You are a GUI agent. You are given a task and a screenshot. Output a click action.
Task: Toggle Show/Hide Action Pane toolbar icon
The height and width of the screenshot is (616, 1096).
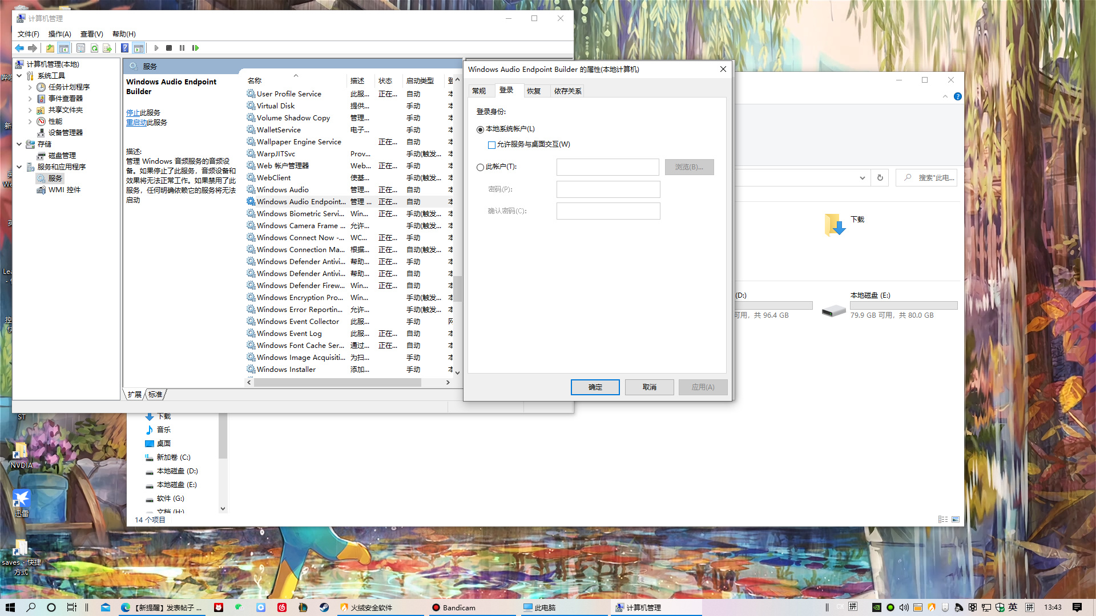click(x=138, y=48)
